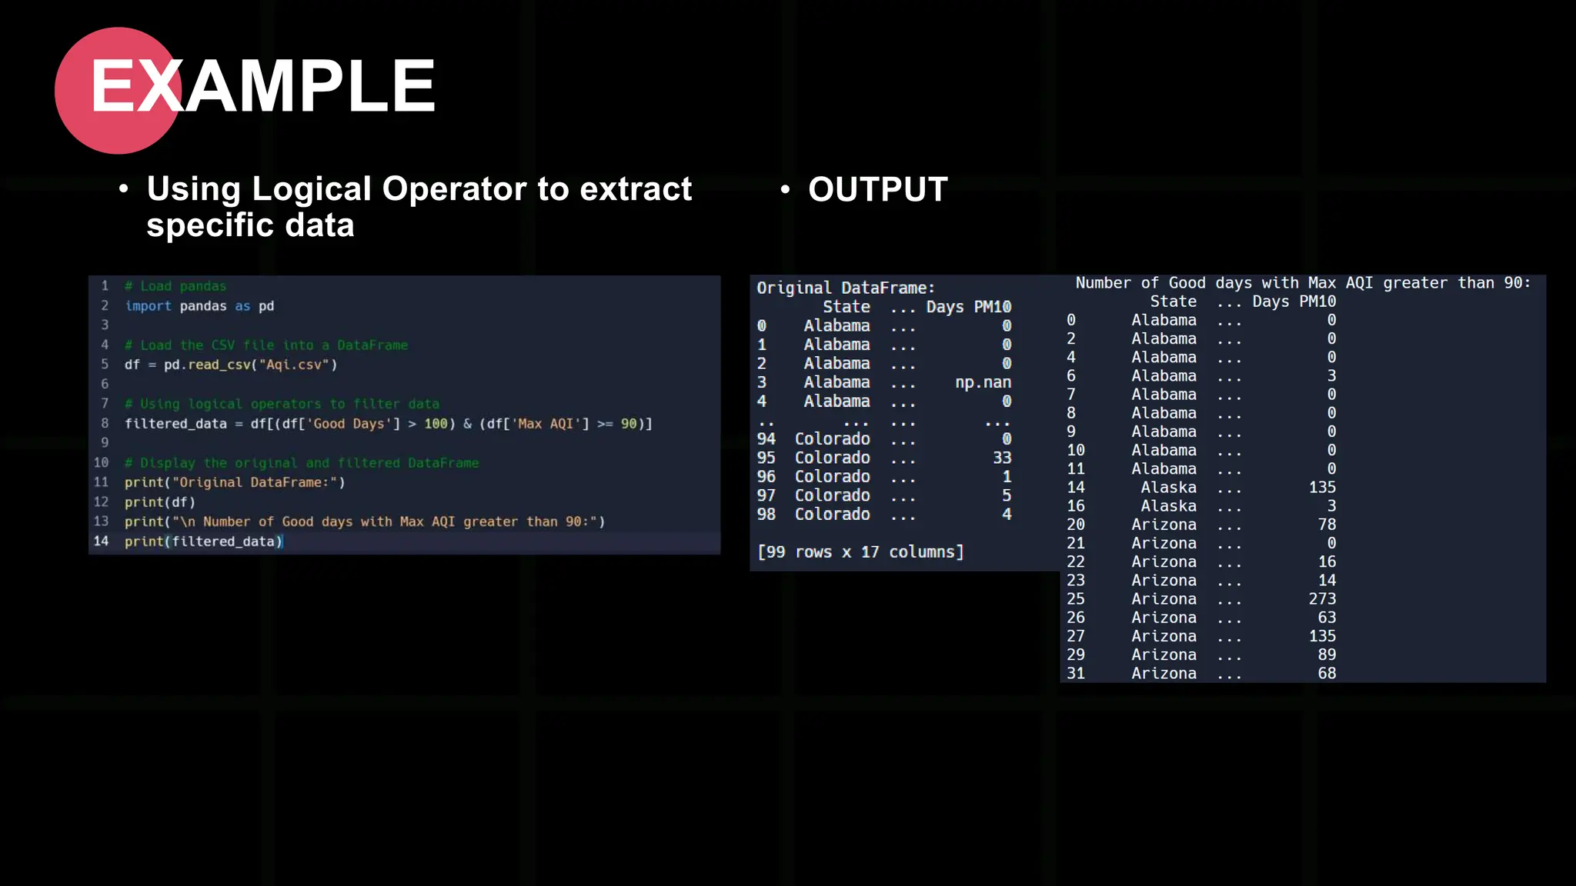The width and height of the screenshot is (1576, 886).
Task: Click line number 10 in code gutter
Action: 101,463
